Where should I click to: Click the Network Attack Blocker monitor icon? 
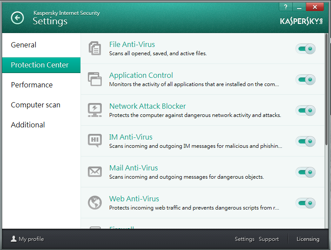pos(94,110)
